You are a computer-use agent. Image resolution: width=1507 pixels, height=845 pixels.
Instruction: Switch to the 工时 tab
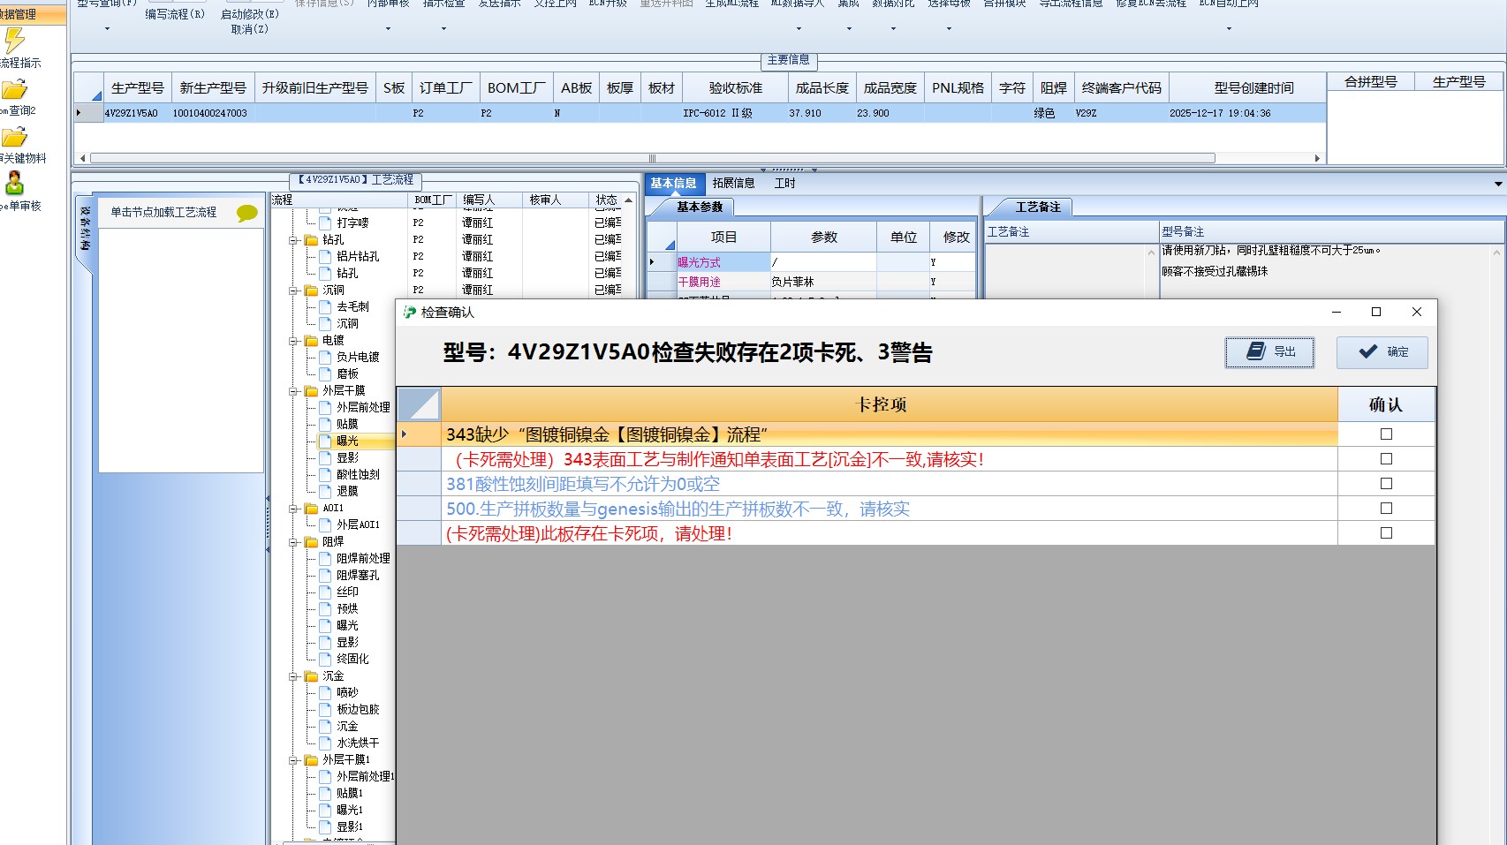(785, 184)
